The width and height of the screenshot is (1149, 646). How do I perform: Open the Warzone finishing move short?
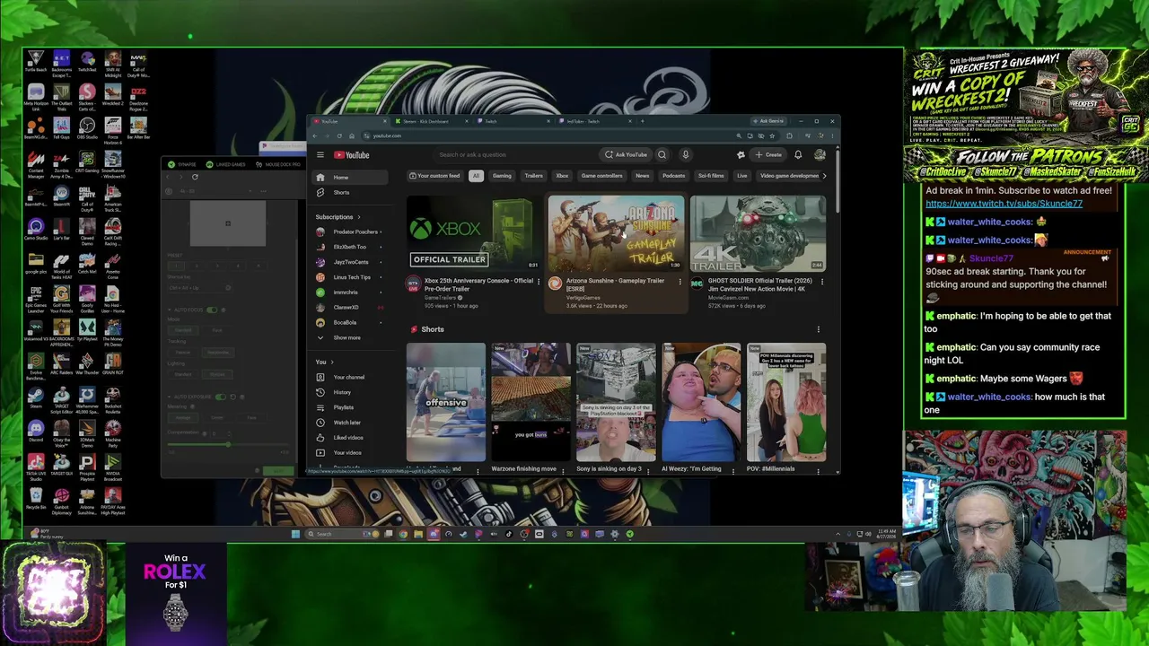tap(531, 402)
